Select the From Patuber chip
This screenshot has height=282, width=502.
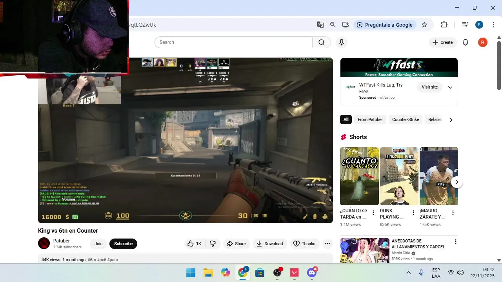point(370,119)
